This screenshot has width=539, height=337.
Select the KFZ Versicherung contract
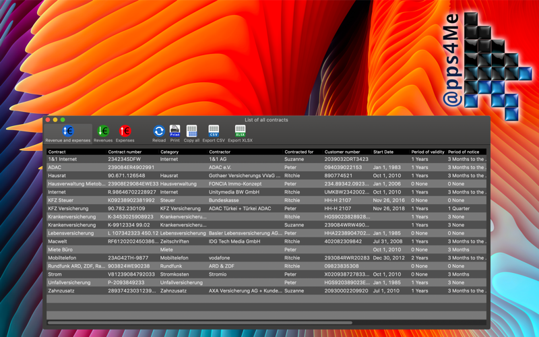[266, 208]
